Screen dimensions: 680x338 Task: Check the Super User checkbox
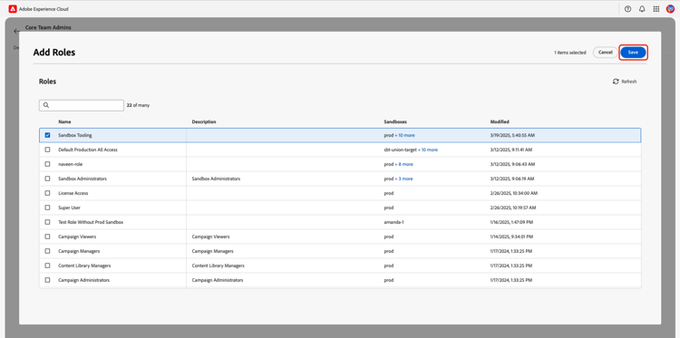pos(48,208)
